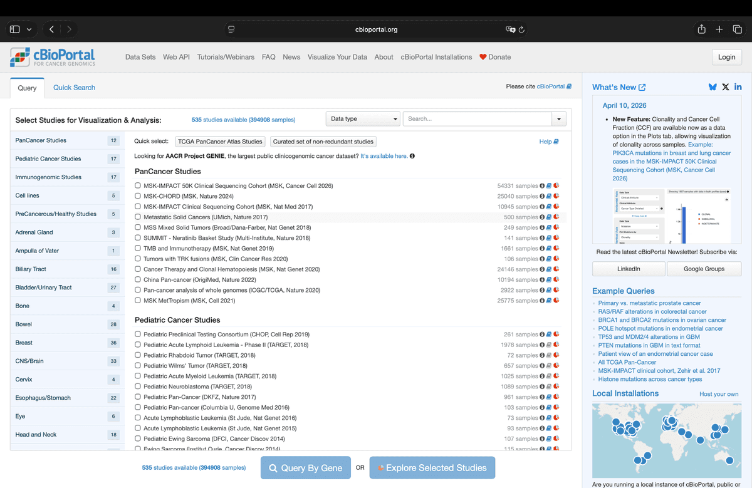752x488 pixels.
Task: Click book icon for China Pan-cancer study
Action: click(x=549, y=279)
